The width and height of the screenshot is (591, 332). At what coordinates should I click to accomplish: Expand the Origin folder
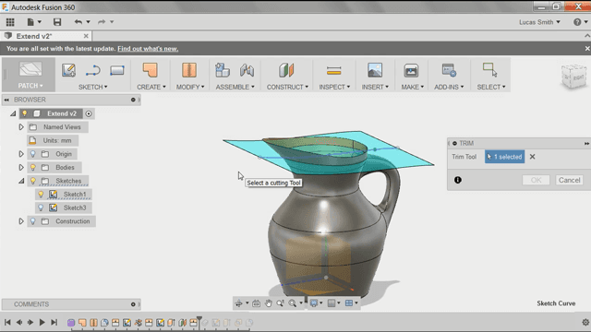coord(21,154)
